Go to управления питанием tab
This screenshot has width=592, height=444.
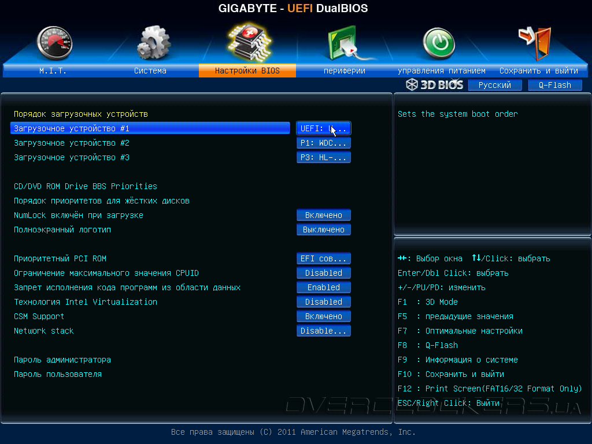441,71
